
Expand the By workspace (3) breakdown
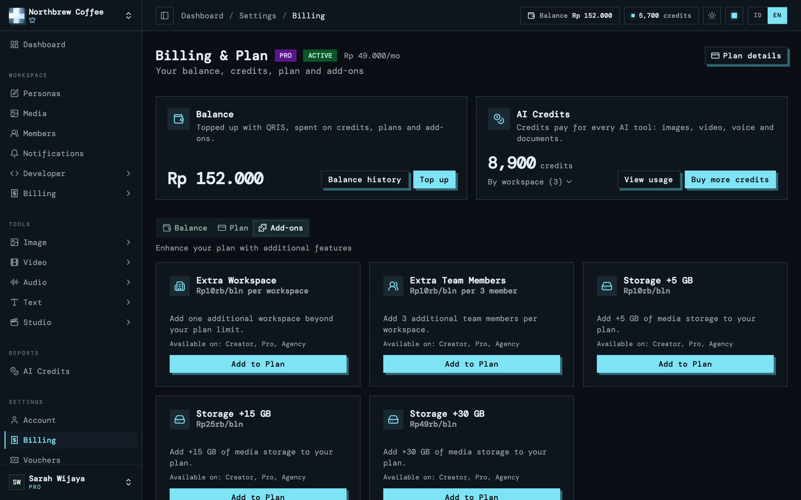click(x=530, y=182)
